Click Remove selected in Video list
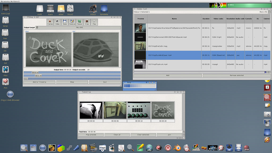 [236, 75]
